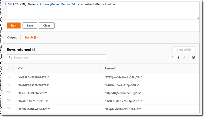The width and height of the screenshot is (205, 118).
Task: Open table preferences gear icon
Action: (193, 57)
